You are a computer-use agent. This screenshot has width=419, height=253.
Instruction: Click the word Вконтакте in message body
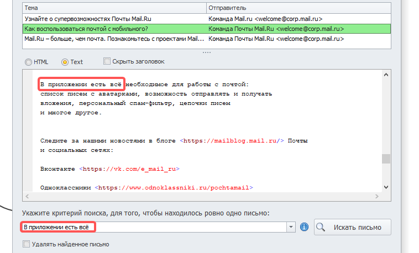tap(57, 169)
